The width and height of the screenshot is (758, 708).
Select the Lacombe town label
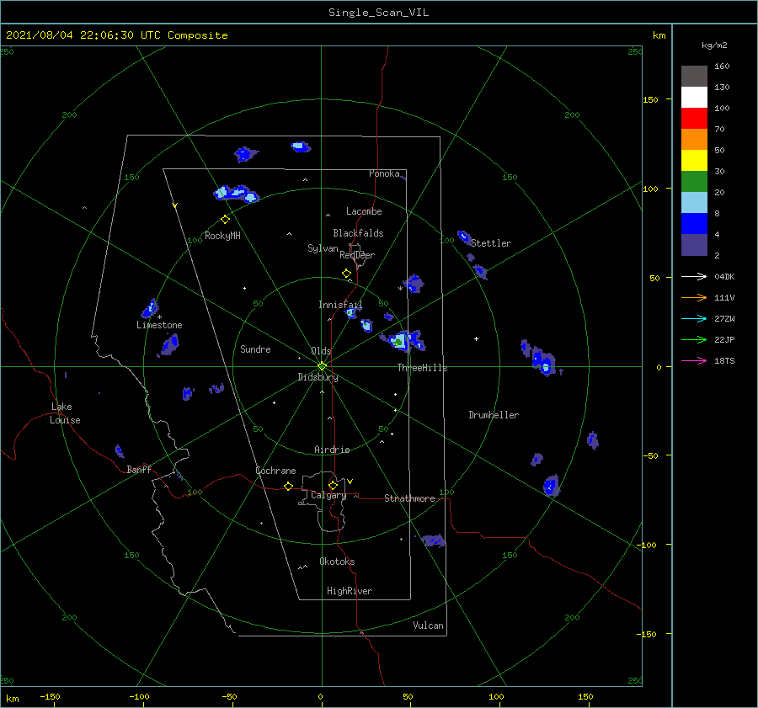tap(364, 211)
